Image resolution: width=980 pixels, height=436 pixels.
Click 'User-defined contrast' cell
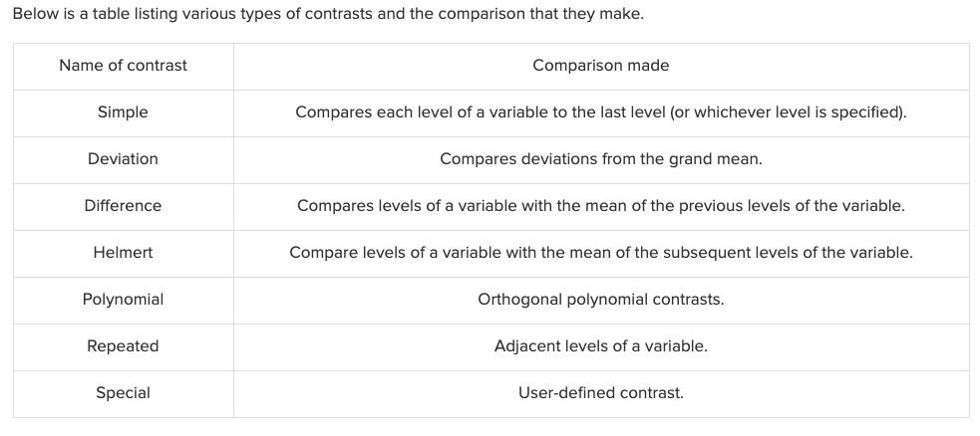pyautogui.click(x=600, y=393)
